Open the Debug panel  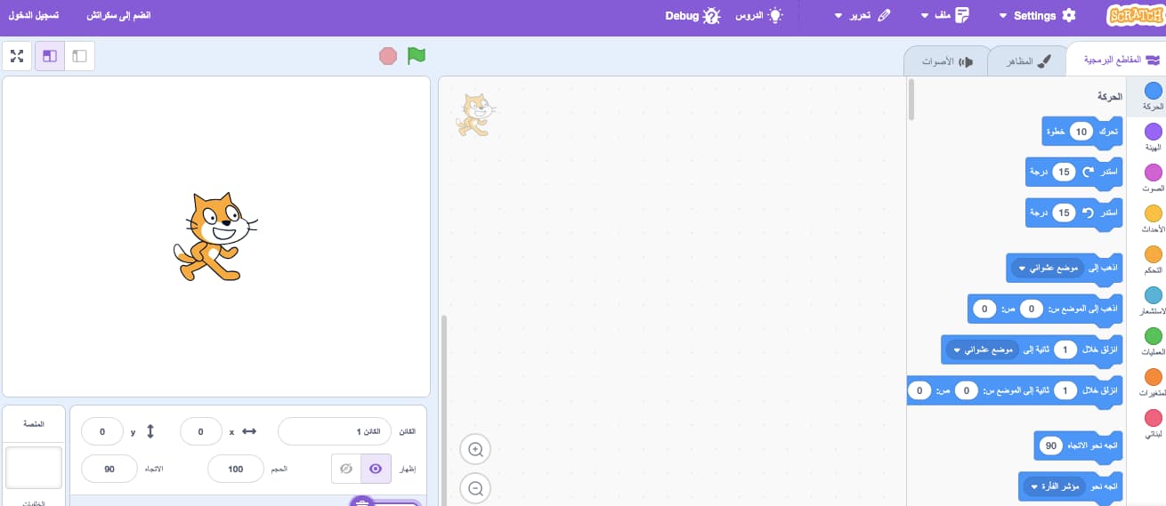tap(692, 16)
